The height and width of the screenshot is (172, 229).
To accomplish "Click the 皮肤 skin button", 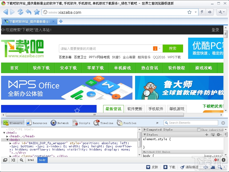I will click(152, 167).
